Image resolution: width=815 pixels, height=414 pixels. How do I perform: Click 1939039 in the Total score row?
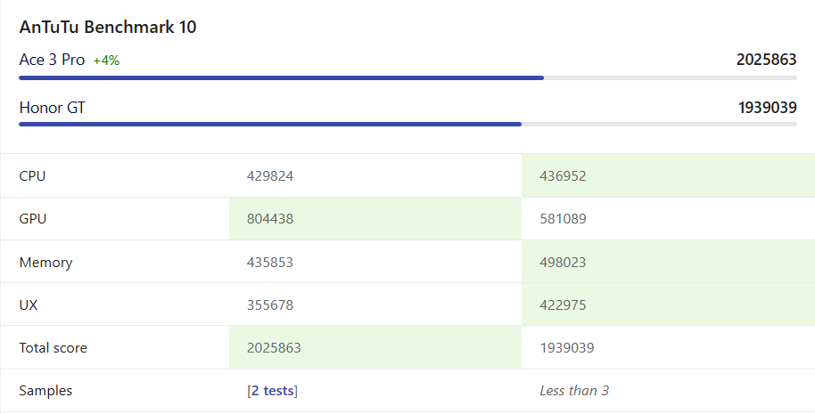coord(567,347)
